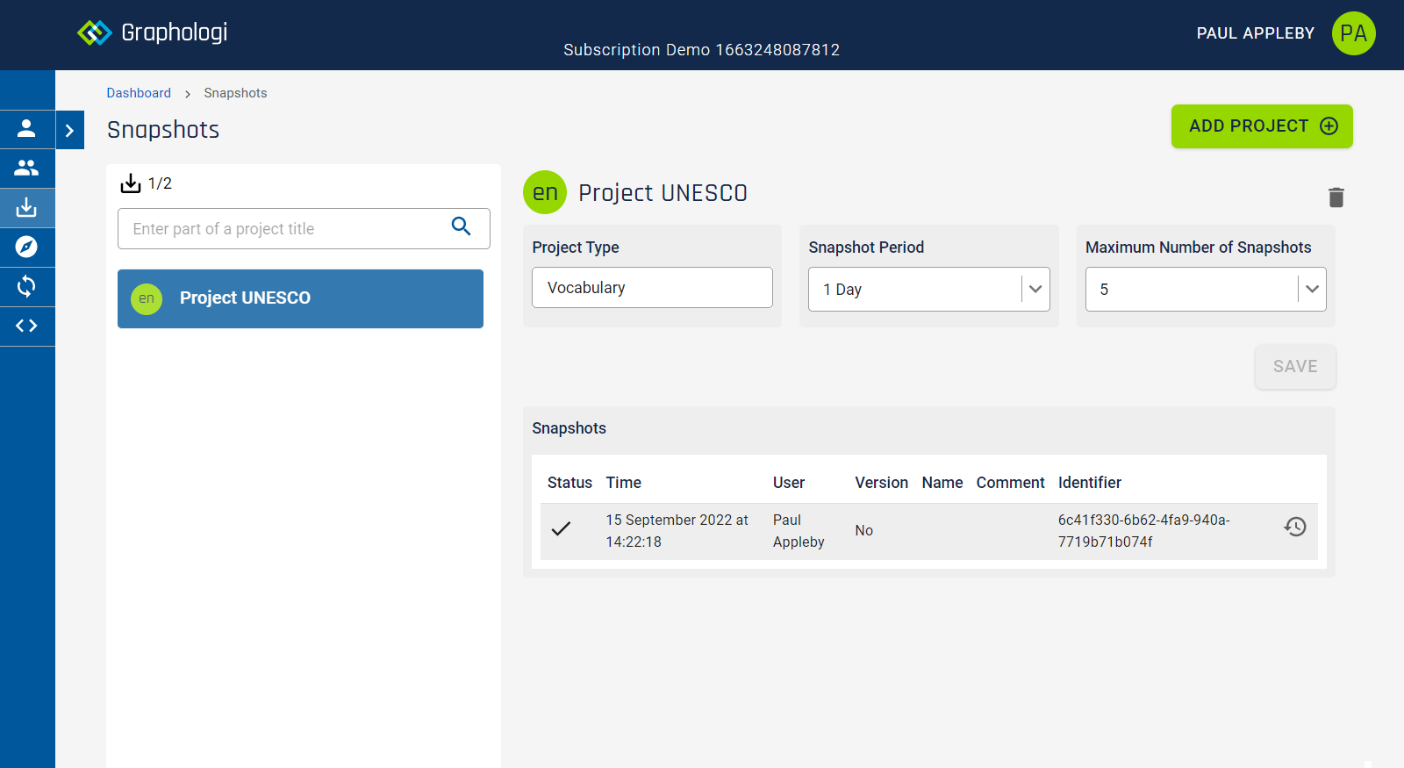Click the Status column header
This screenshot has height=768, width=1404.
coord(569,483)
